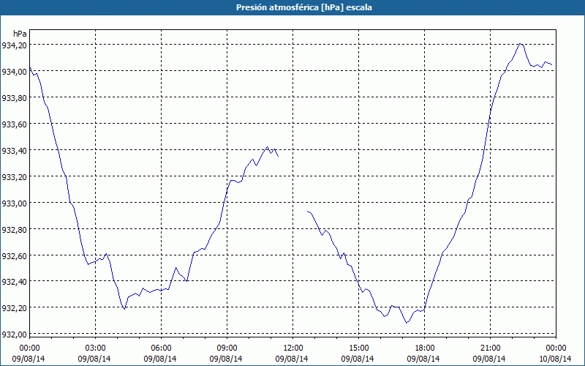Click the chart title 'Presión atmosférica [hPa] escala'
This screenshot has width=585, height=366.
pos(292,7)
